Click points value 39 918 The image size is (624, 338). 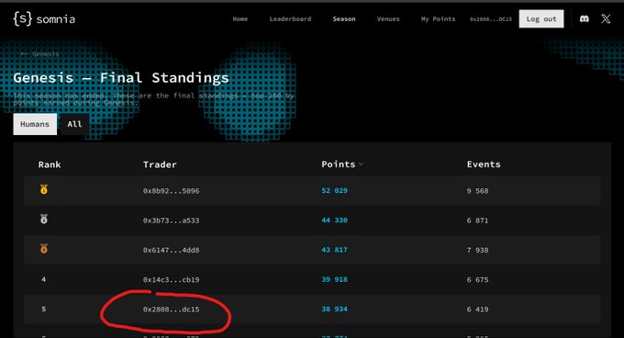click(334, 279)
